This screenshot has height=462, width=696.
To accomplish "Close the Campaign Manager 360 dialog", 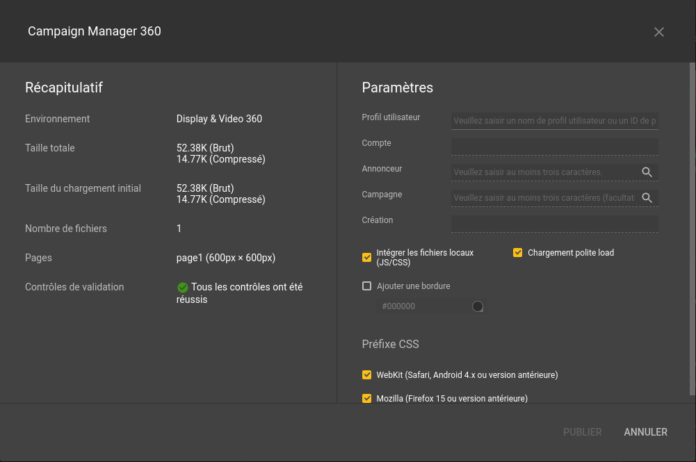I will tap(658, 31).
